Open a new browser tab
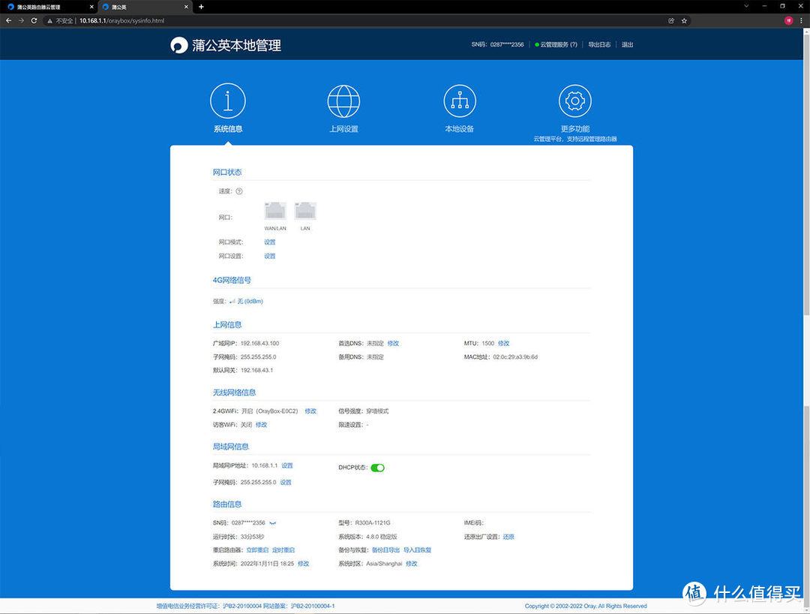 tap(201, 7)
